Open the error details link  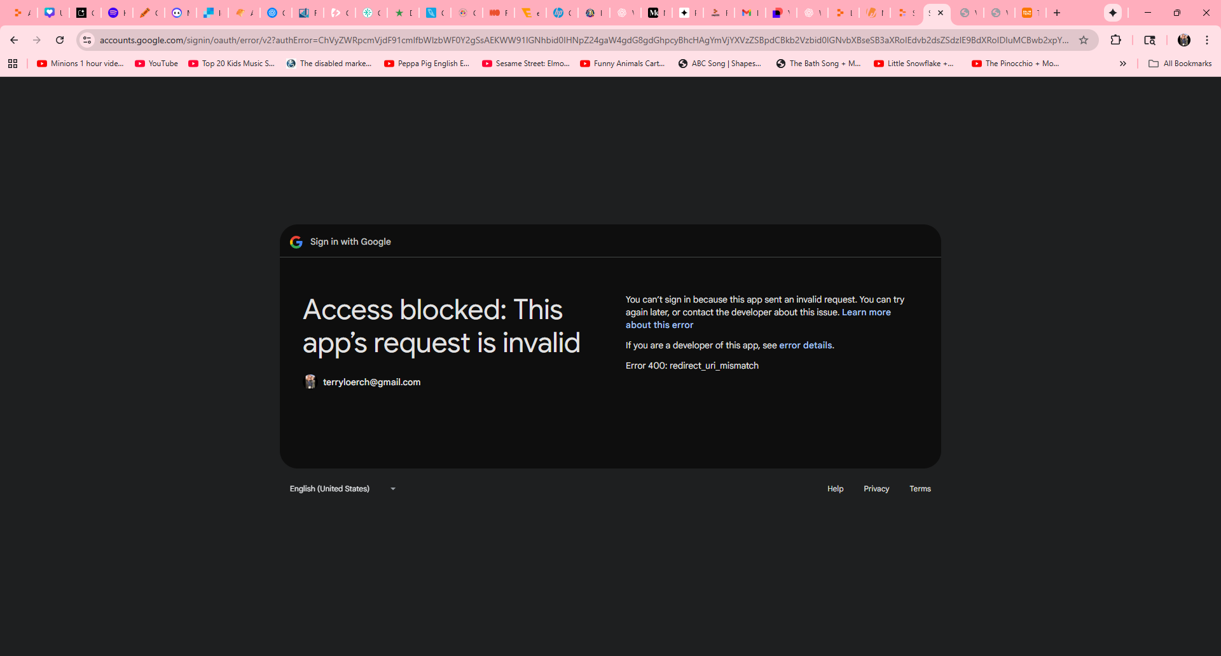click(805, 345)
